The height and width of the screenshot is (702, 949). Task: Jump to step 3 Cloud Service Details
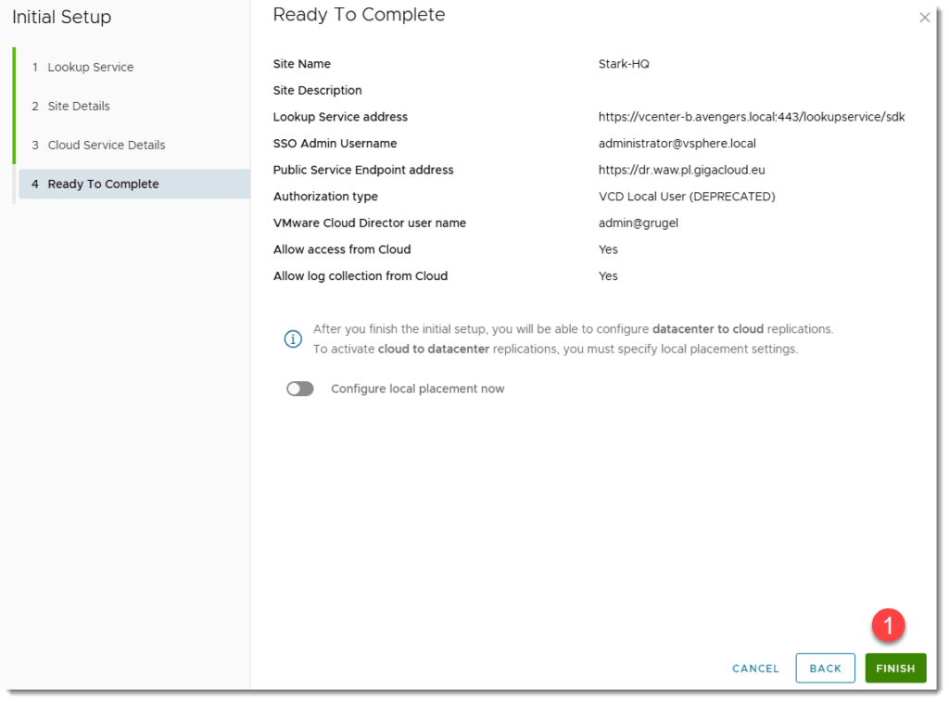coord(107,146)
